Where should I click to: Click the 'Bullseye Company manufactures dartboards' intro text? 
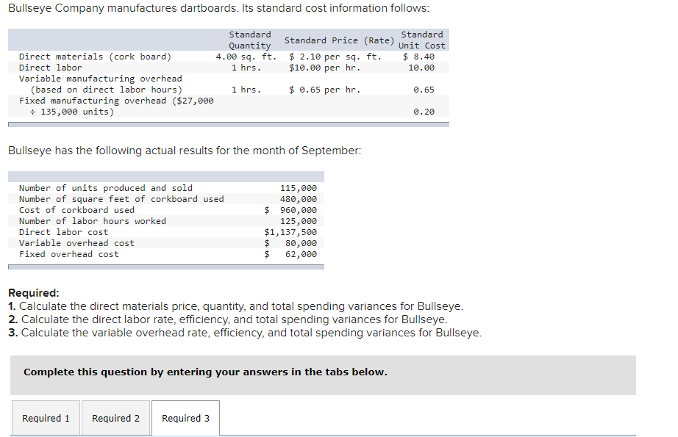click(x=219, y=8)
